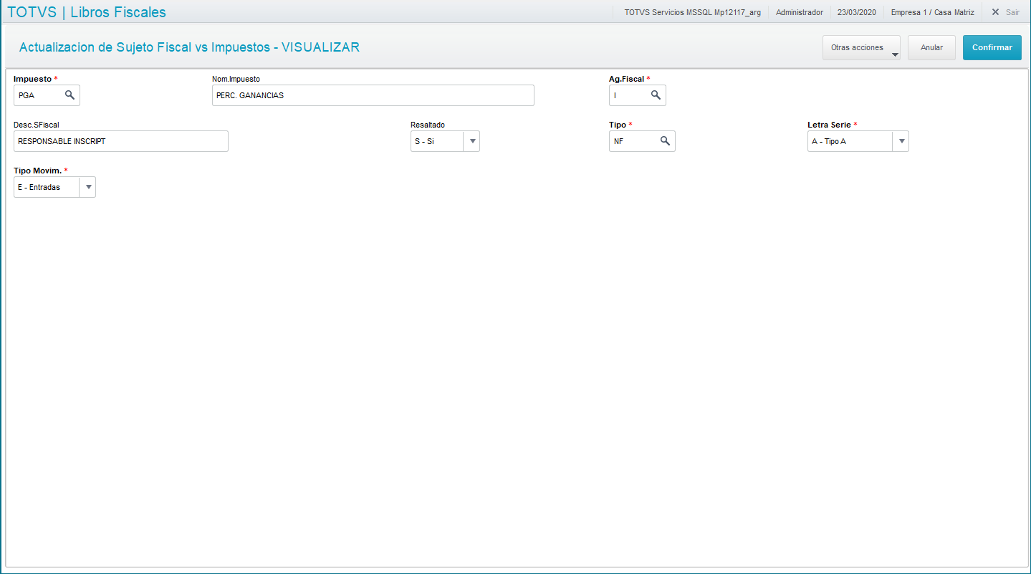Click the Sair X icon
1031x574 pixels.
click(x=995, y=12)
